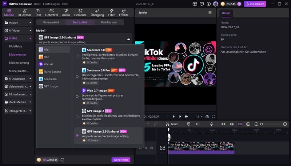Open Bildbearbeitung in the sidebar
291x166 pixels.
click(x=19, y=62)
